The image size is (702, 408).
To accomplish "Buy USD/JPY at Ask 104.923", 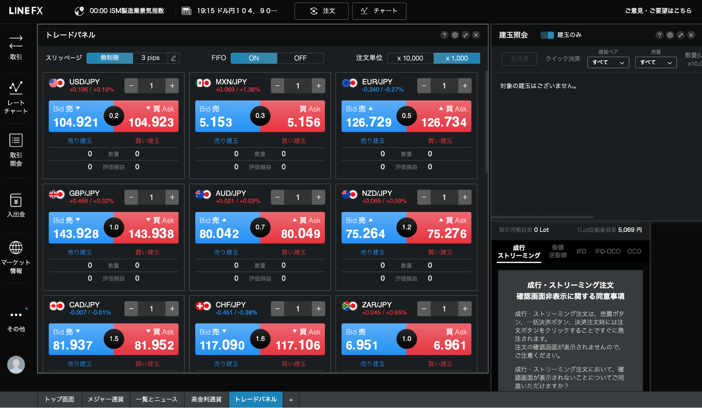I will [146, 116].
